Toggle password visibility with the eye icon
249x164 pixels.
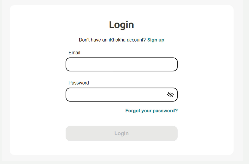tap(170, 94)
